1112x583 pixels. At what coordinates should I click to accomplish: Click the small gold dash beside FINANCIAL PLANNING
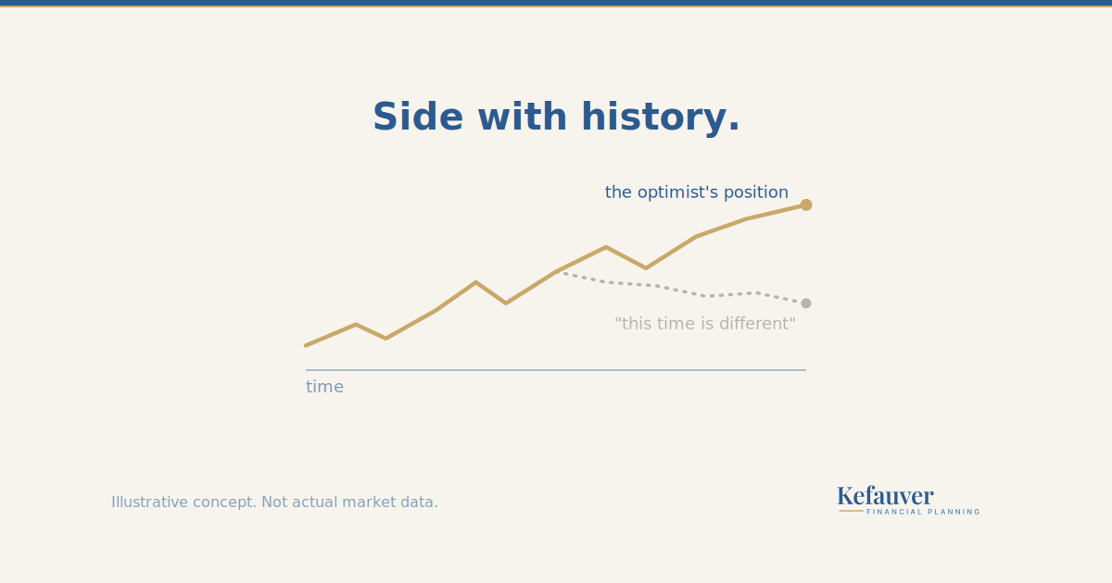point(851,511)
